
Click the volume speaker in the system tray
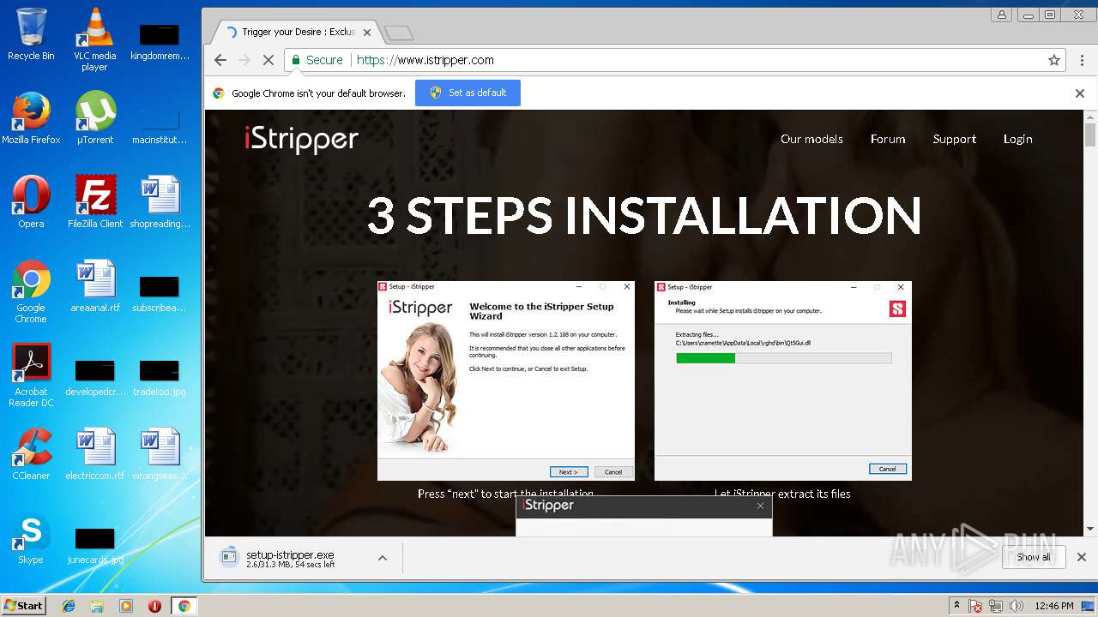(1017, 606)
